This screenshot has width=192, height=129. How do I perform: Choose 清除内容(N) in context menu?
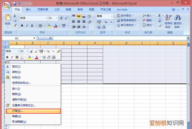pyautogui.click(x=33, y=100)
